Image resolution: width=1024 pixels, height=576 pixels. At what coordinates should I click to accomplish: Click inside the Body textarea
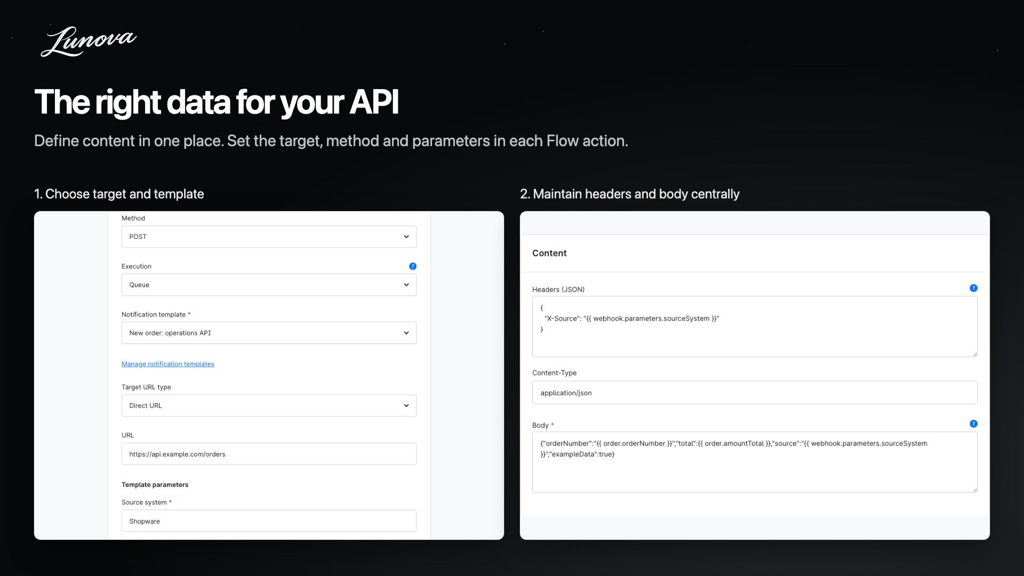(755, 462)
